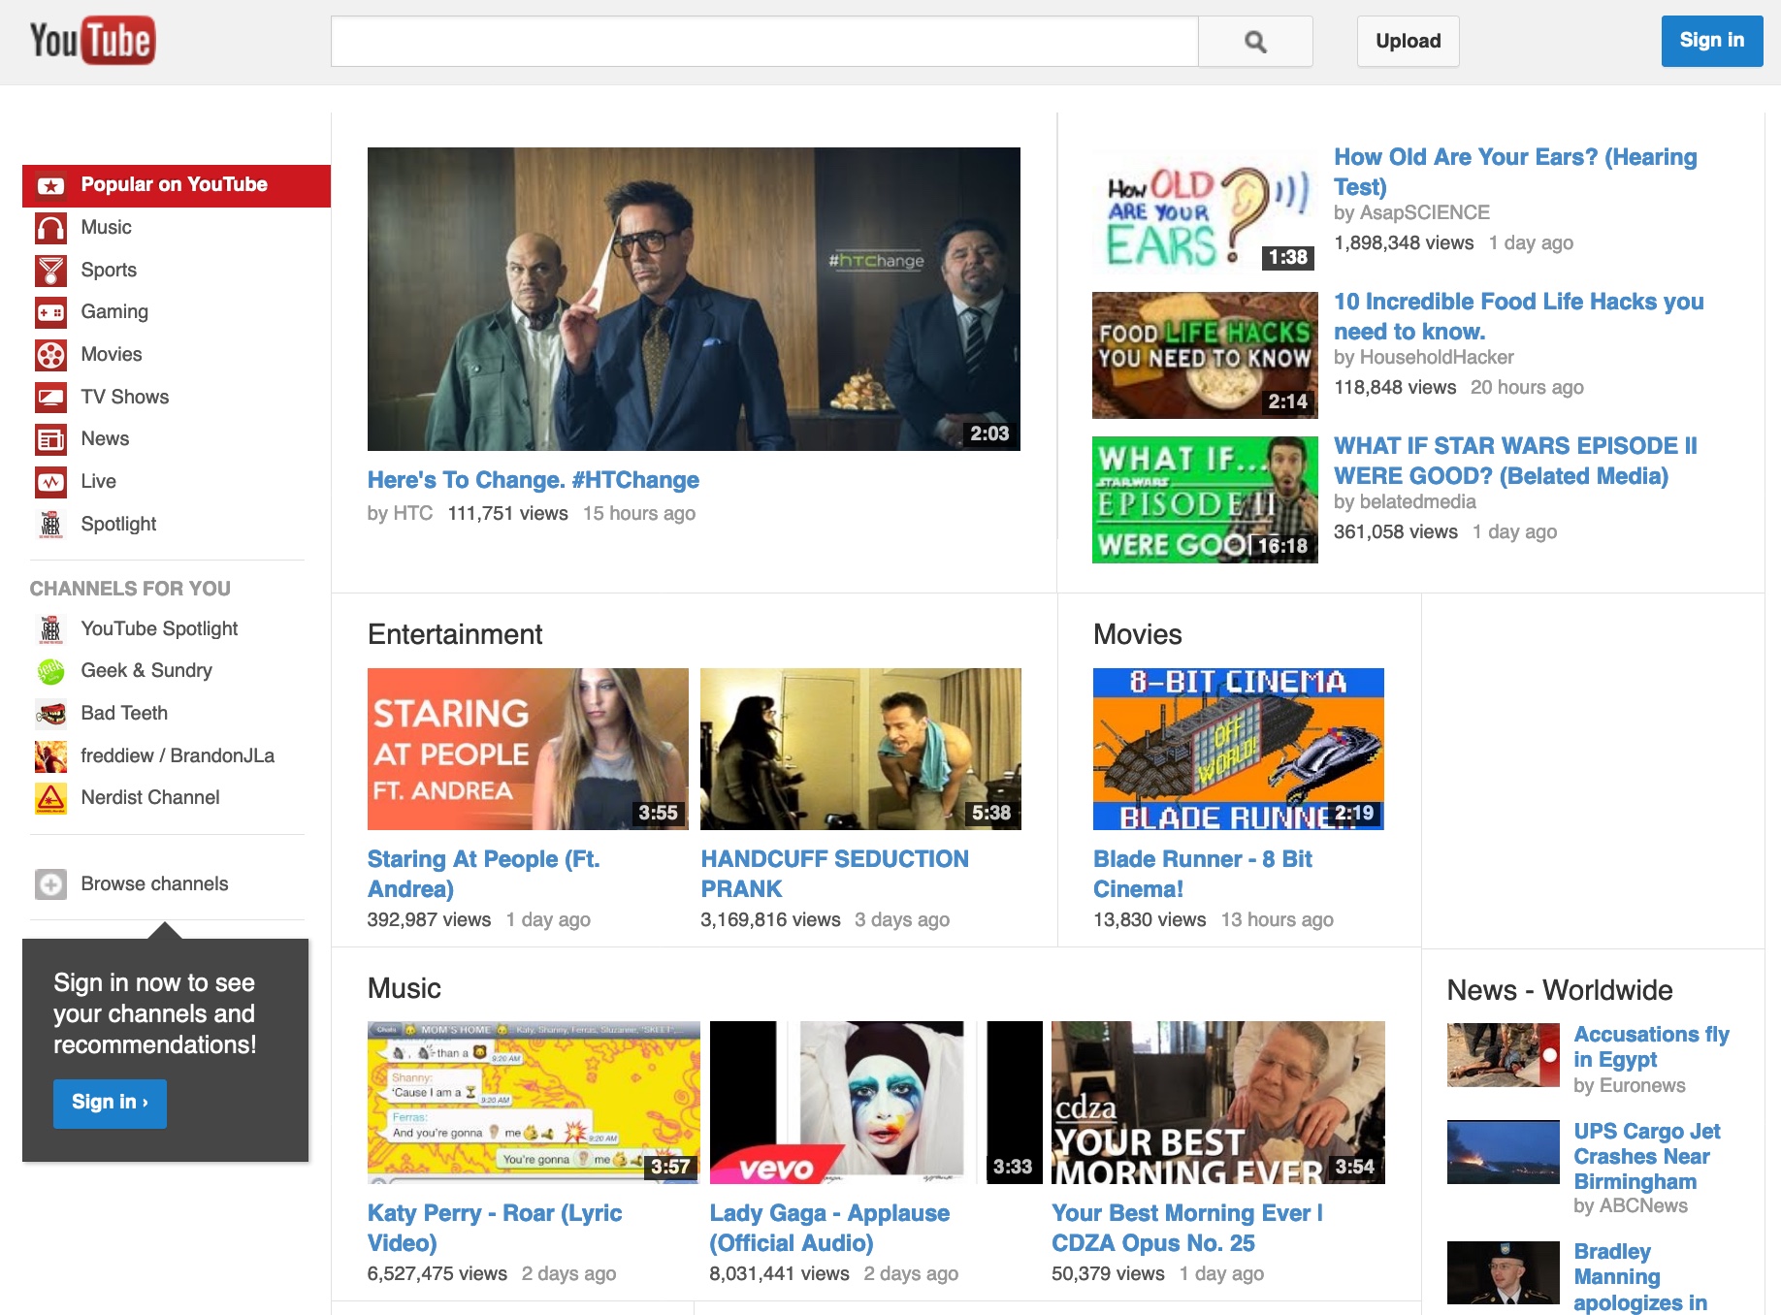Click the Browse channels plus icon

click(x=50, y=884)
